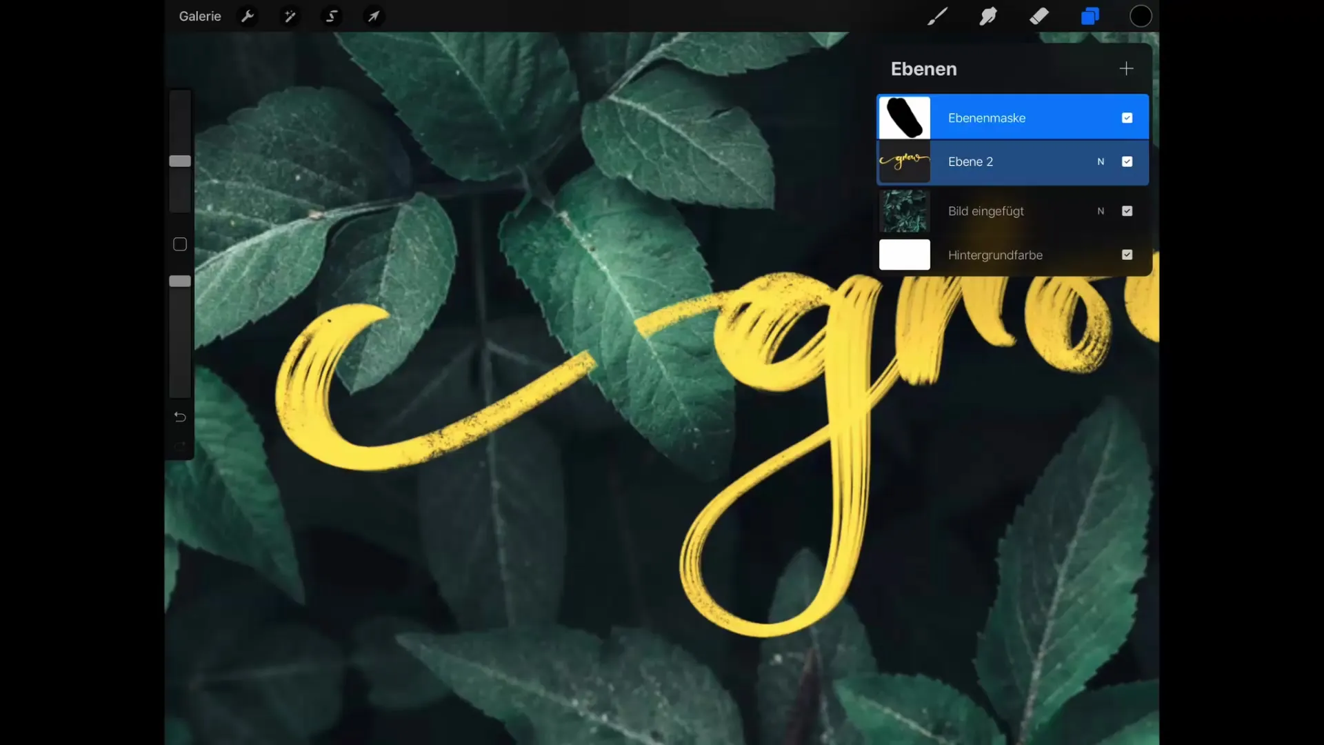
Task: Activate the Transform arrow tool
Action: pos(374,16)
